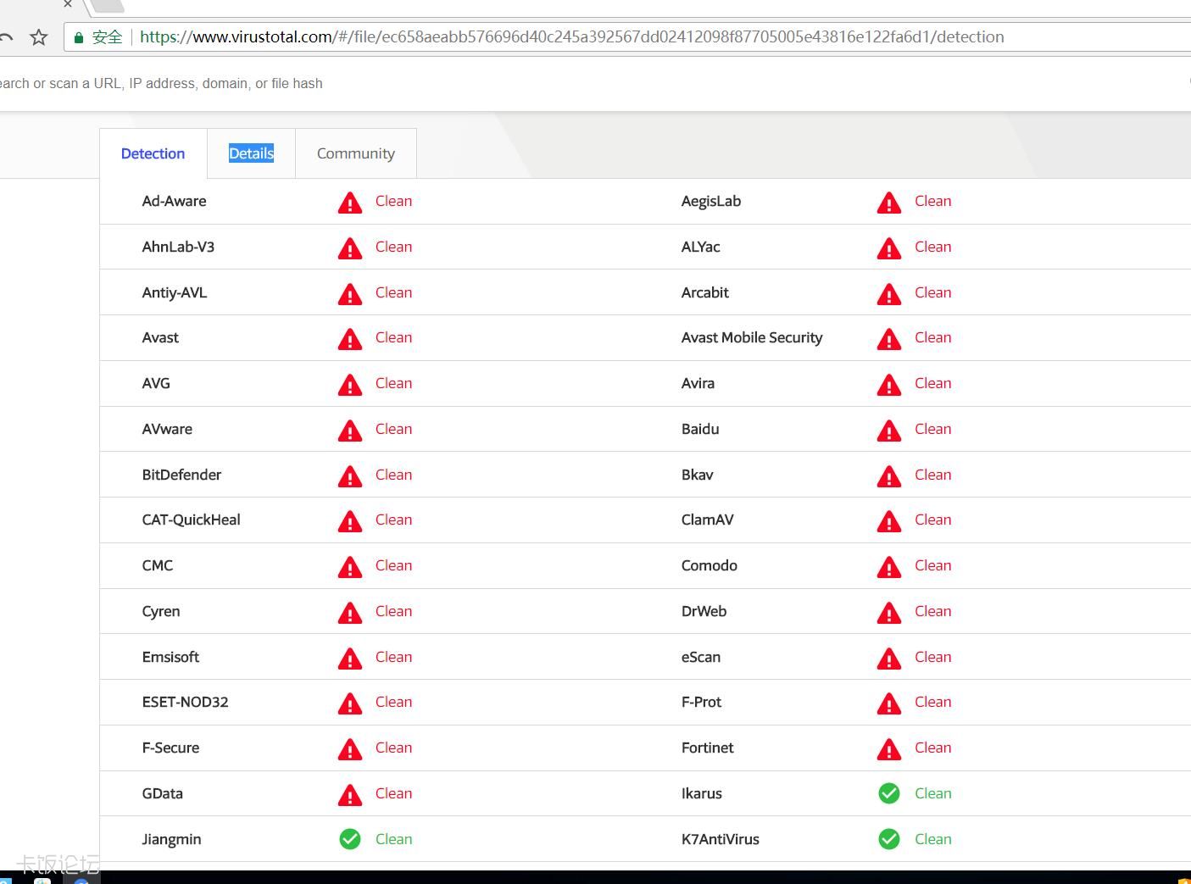
Task: Open the Community tab
Action: click(x=356, y=153)
